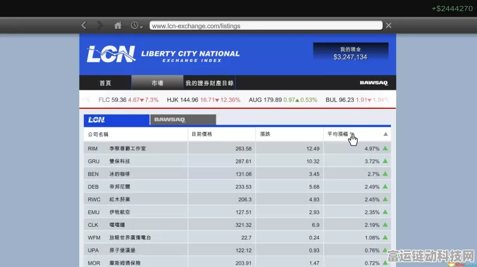Close the browser with the X icon
Screen dimensions: 477x267
388,26
